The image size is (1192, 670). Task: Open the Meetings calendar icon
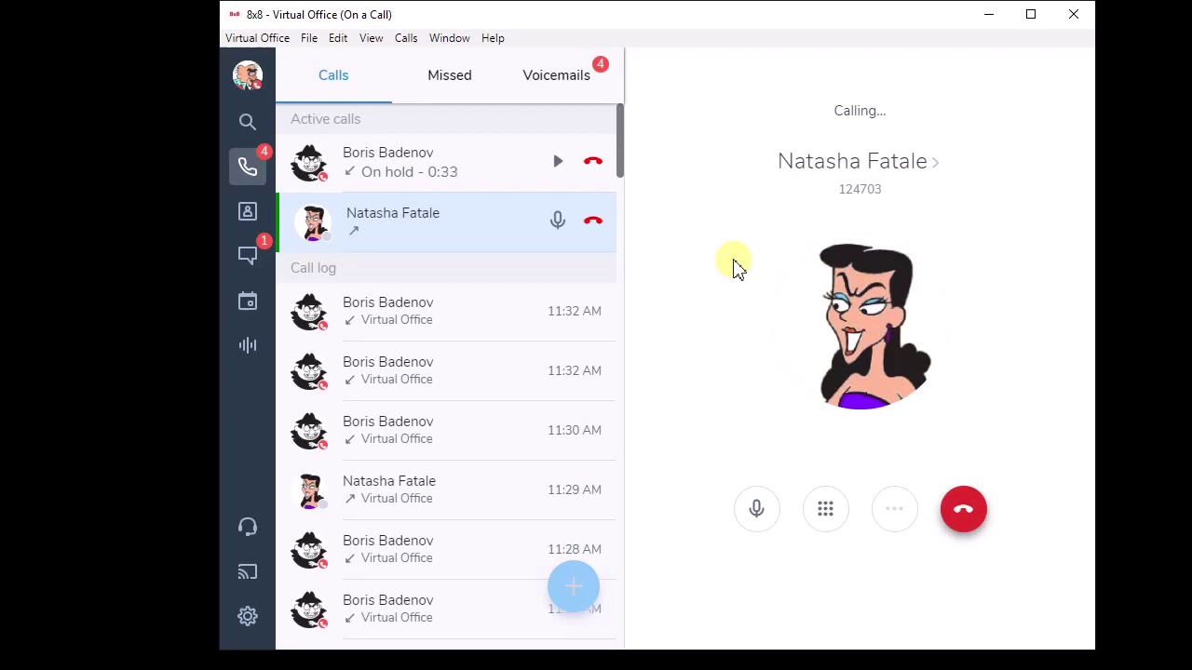coord(247,301)
